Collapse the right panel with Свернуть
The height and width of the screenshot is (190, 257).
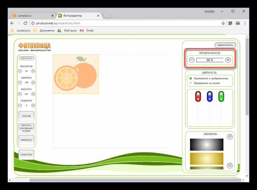(224, 45)
